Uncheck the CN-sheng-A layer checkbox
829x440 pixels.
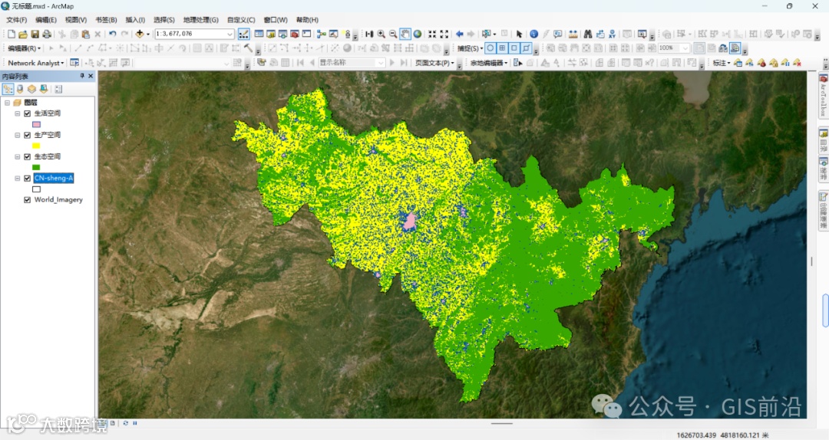click(x=28, y=179)
